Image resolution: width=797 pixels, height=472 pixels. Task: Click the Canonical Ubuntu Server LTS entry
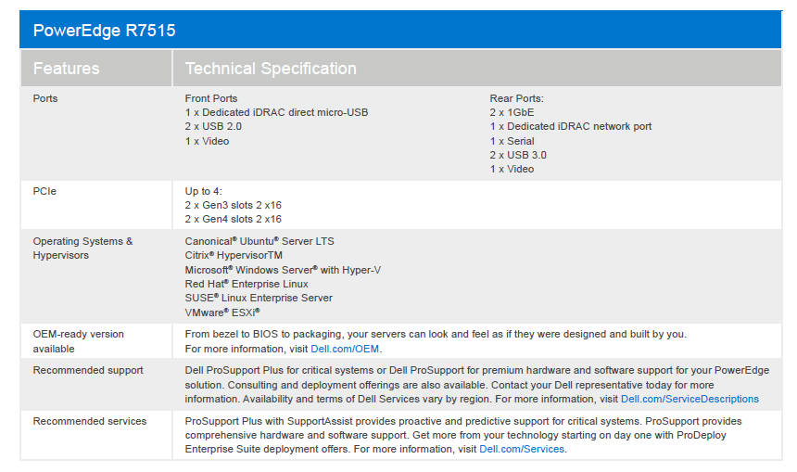click(259, 241)
